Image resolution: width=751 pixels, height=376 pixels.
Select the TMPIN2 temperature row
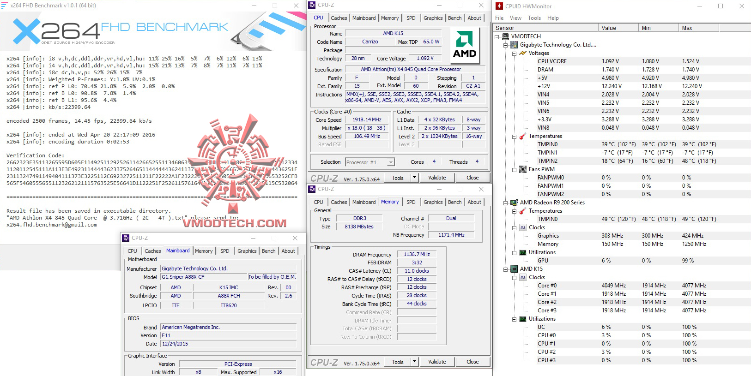click(x=622, y=161)
